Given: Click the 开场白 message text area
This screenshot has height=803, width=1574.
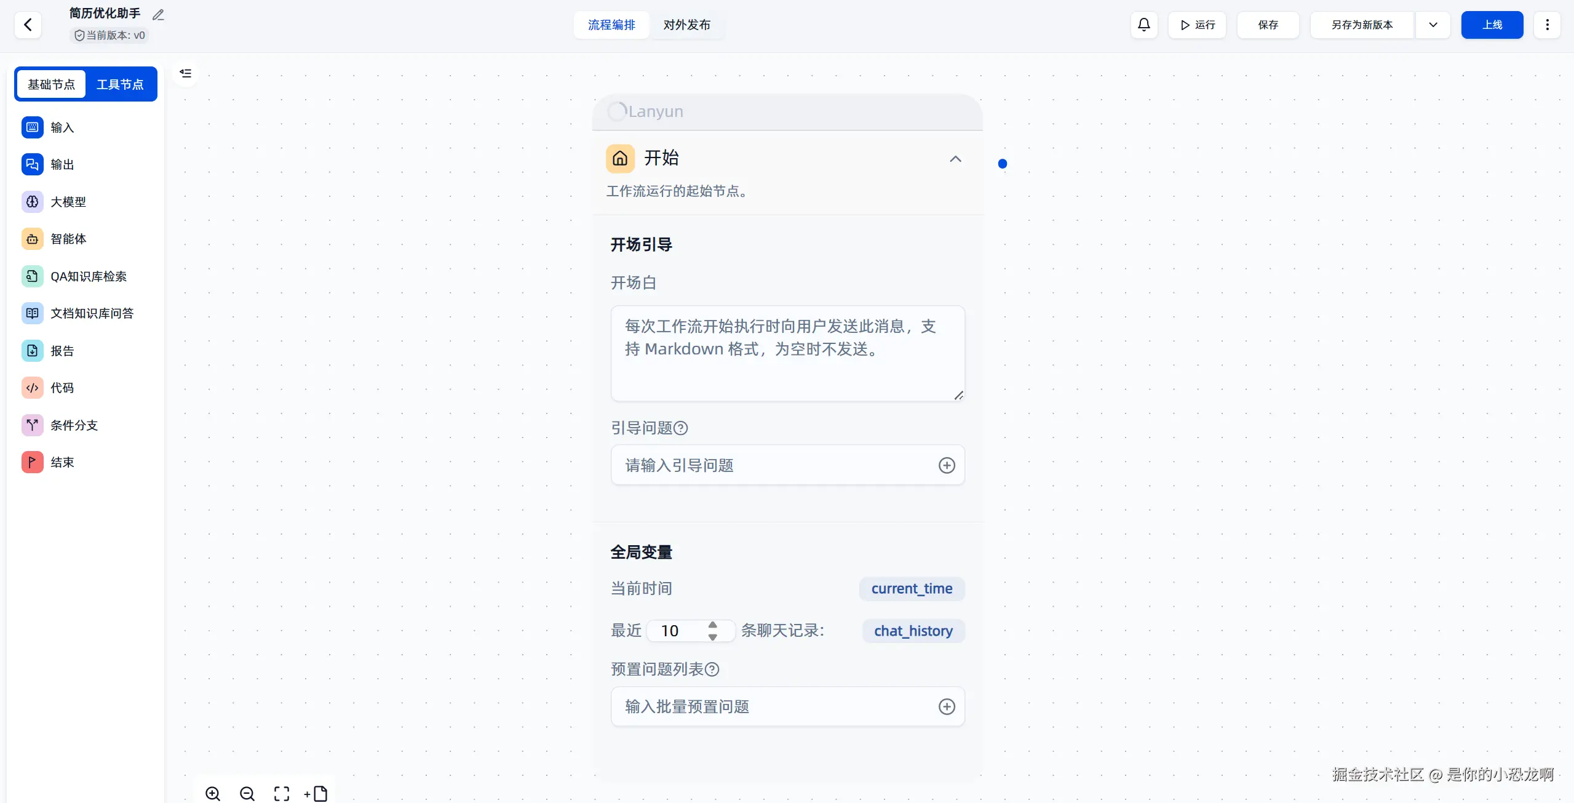Looking at the screenshot, I should [787, 353].
